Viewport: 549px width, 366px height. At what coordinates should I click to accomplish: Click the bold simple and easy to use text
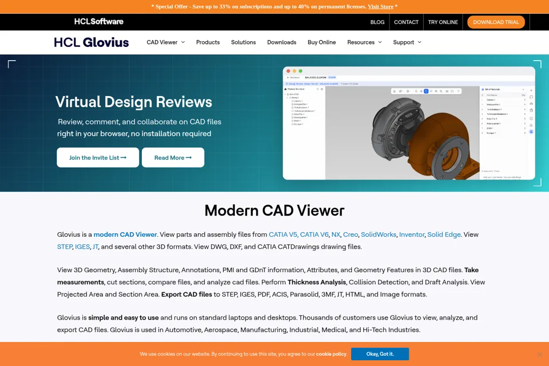pos(124,317)
